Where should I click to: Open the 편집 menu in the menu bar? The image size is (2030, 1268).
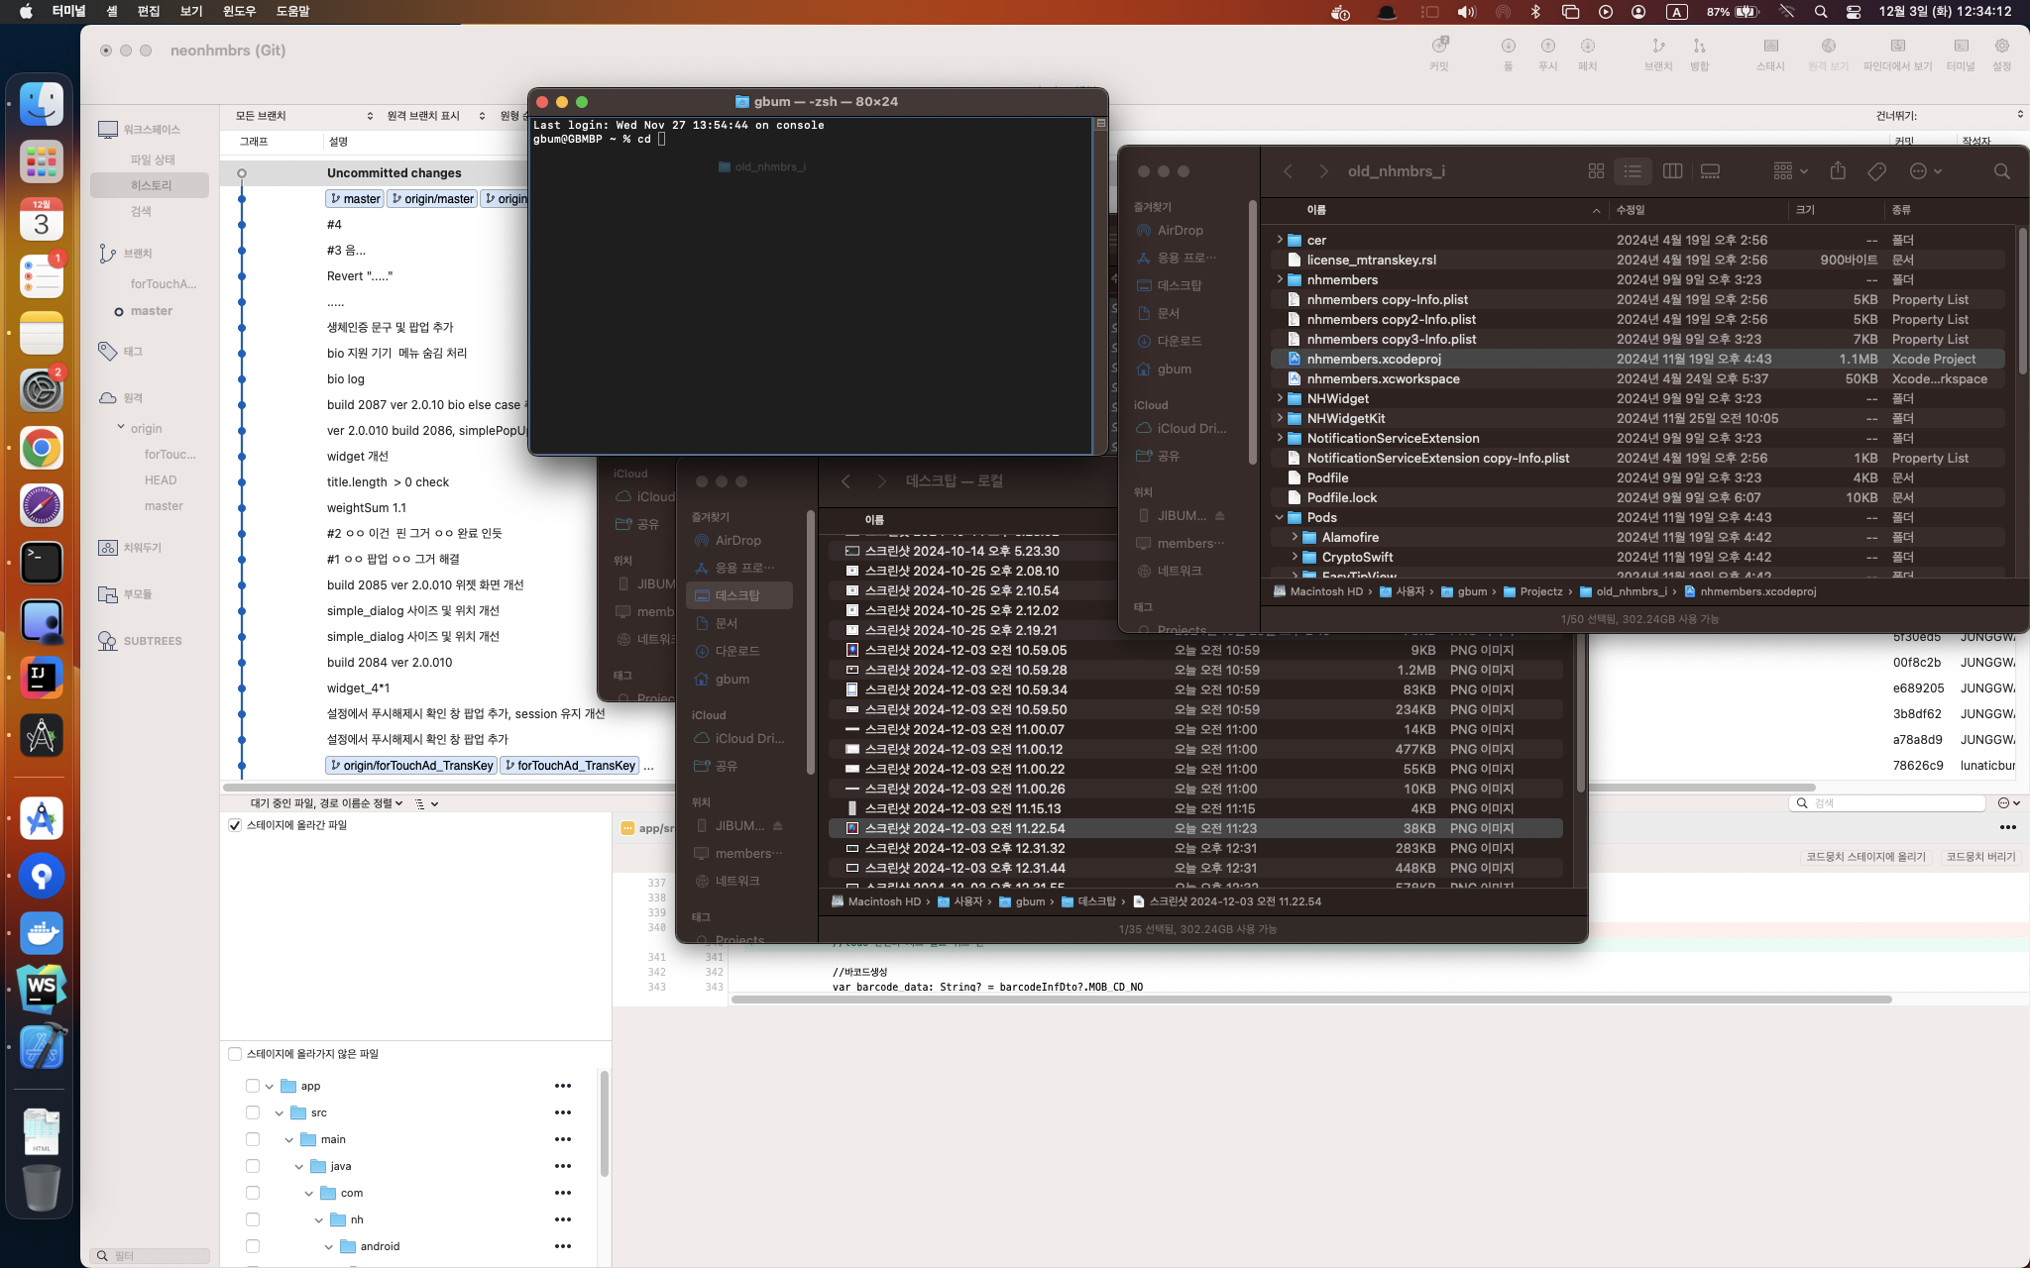click(149, 11)
